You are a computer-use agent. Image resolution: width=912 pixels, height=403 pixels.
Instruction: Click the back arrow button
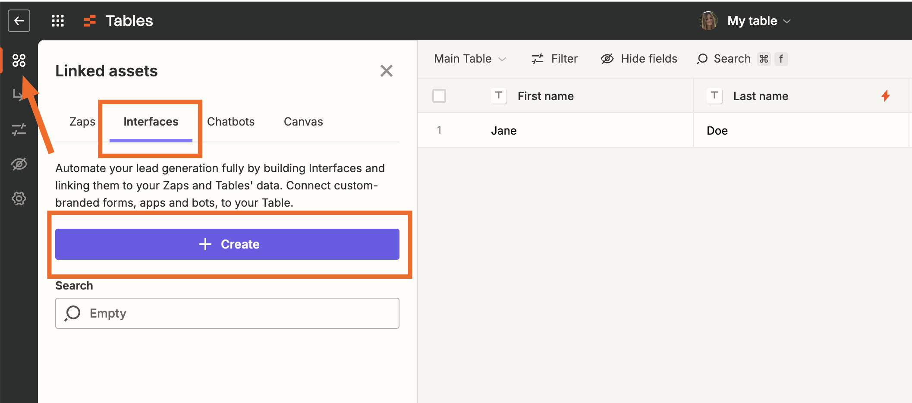(19, 21)
